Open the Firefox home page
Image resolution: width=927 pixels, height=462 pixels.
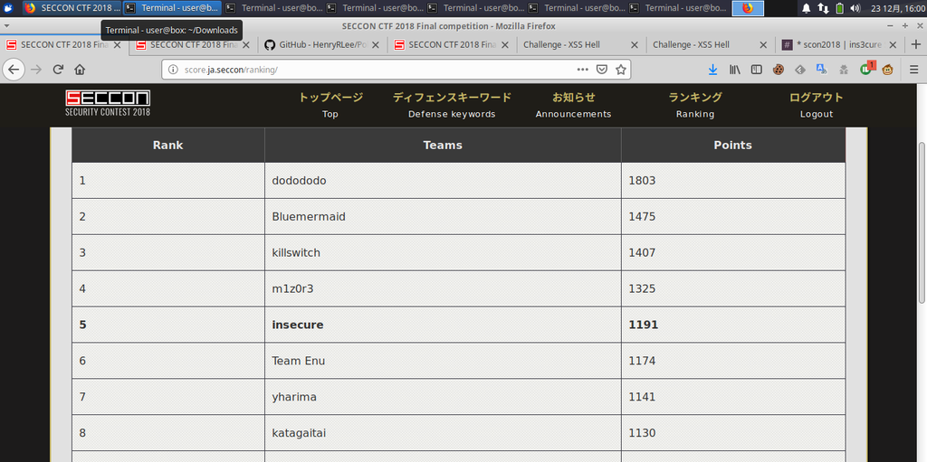point(80,70)
